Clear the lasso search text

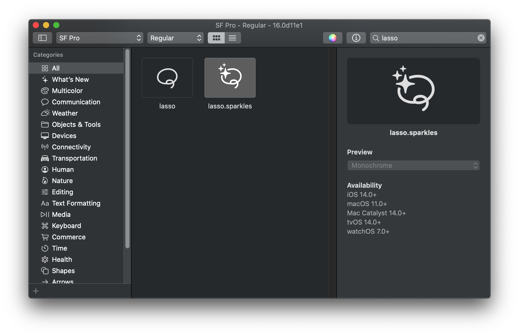(x=481, y=38)
